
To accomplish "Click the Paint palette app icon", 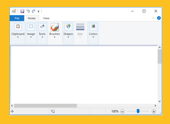I will click(x=14, y=11).
